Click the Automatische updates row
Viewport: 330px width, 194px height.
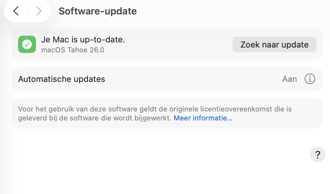tap(61, 79)
